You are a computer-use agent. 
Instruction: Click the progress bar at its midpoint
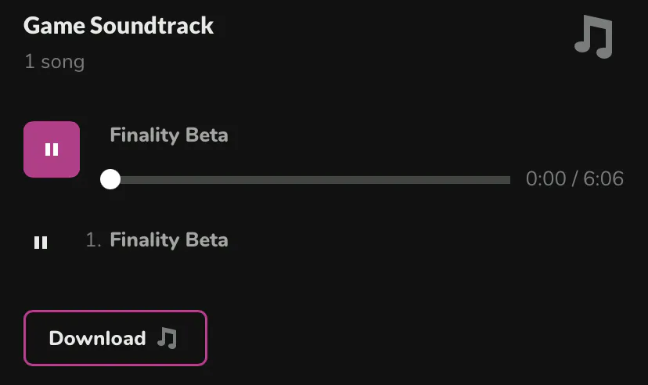(311, 180)
